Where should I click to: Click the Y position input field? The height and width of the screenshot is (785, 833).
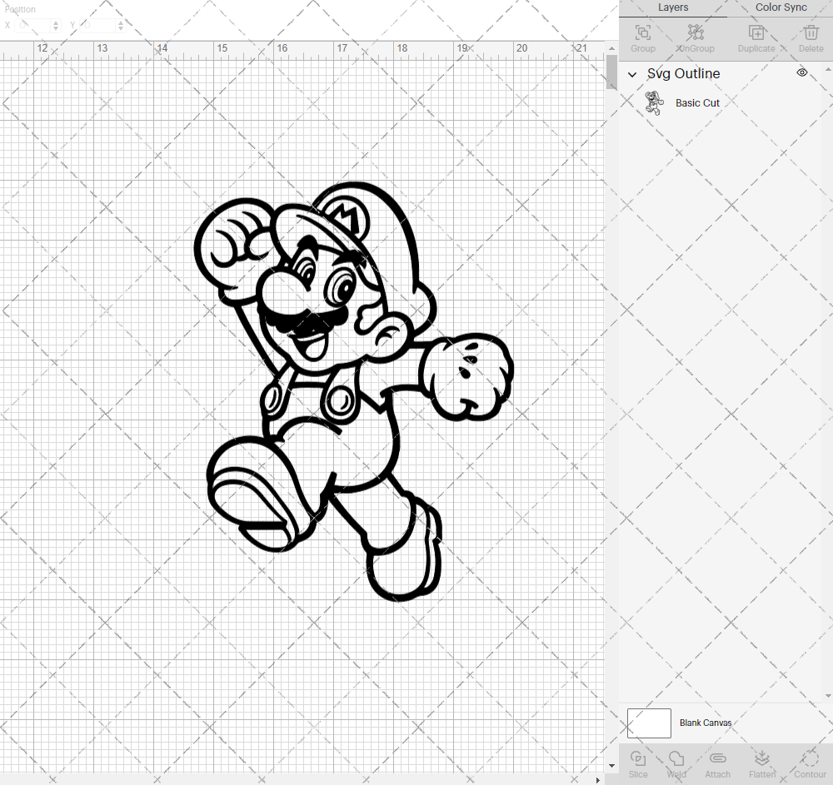(x=97, y=25)
